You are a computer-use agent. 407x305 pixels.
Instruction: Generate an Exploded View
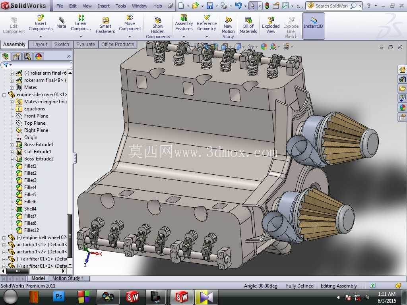tap(271, 25)
